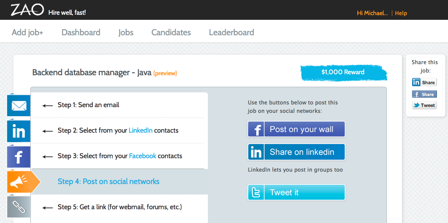Open the Leaderboard navigation item
Image resolution: width=448 pixels, height=223 pixels.
[x=231, y=32]
